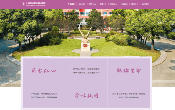Viewport: 175px width, 110px height.
Task: Click the 助产士甘于奉献 description tile
Action: point(129,95)
